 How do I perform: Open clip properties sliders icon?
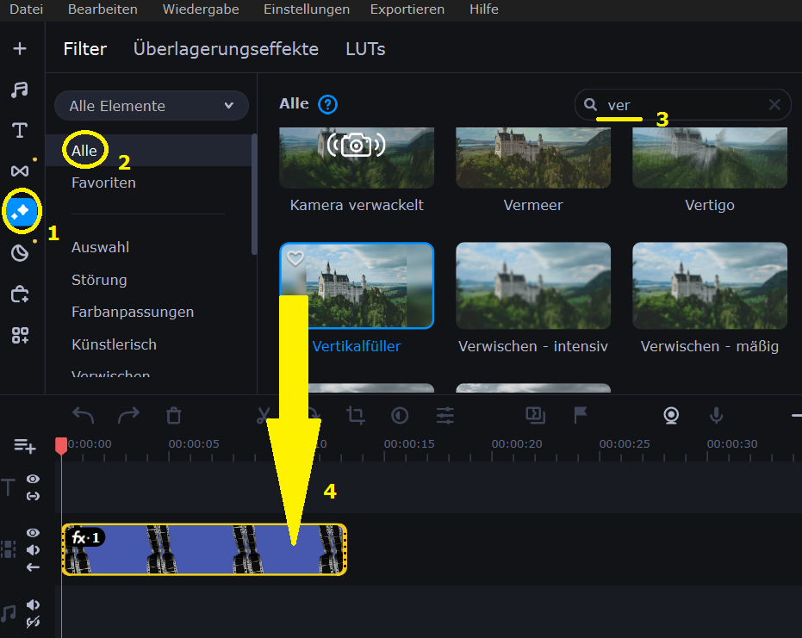pos(445,415)
